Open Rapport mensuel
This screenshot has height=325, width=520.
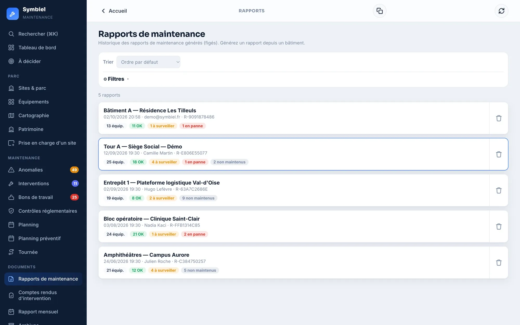[x=43, y=312]
